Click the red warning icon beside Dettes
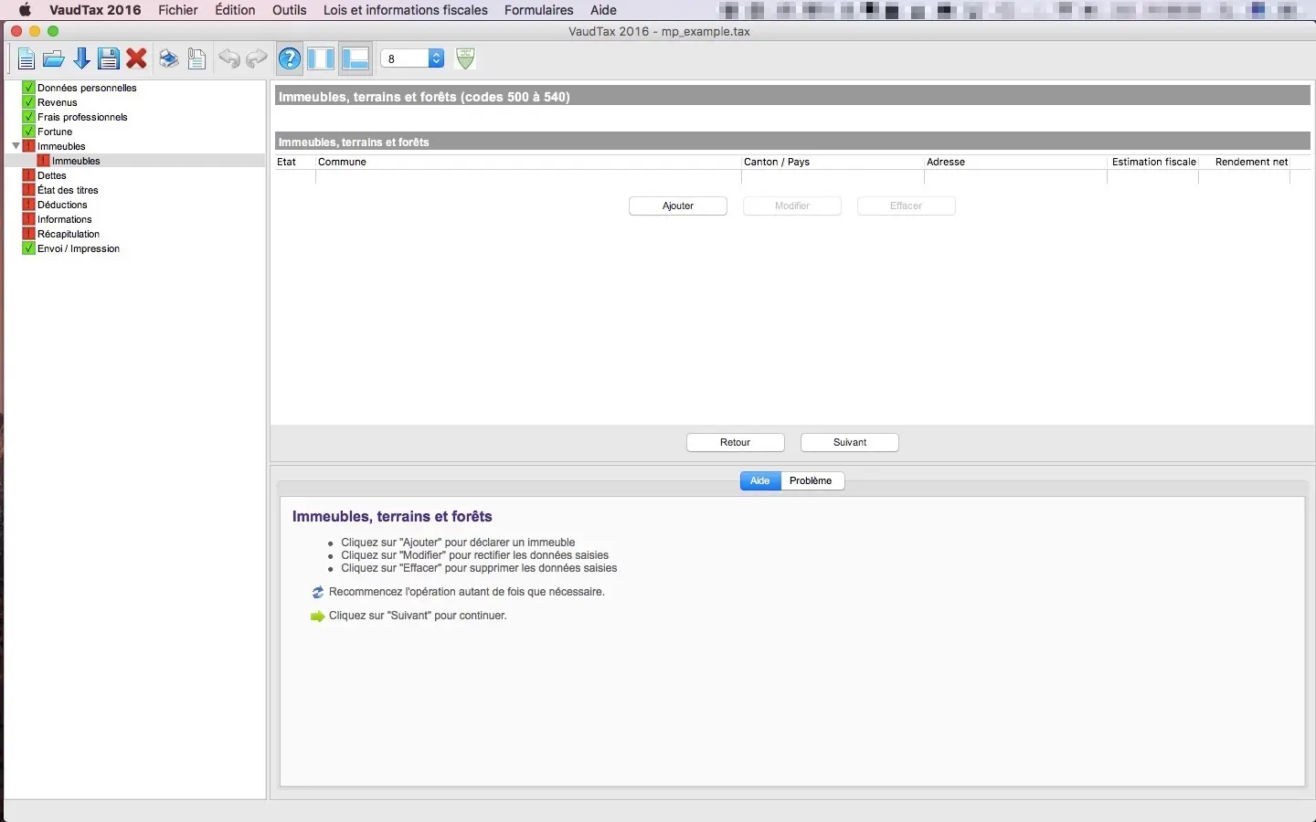 click(x=28, y=175)
